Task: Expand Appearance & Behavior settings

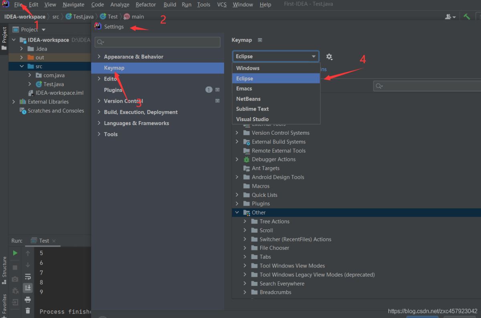Action: tap(99, 57)
